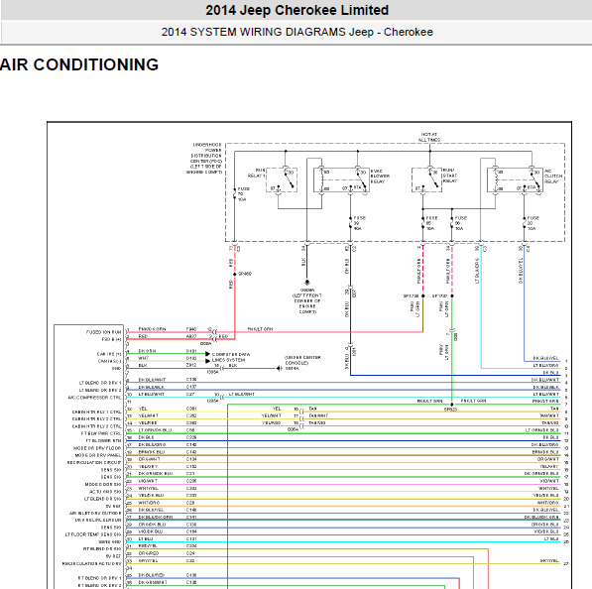
Task: Click the 'RUN/START RELAY' label
Action: coord(449,176)
